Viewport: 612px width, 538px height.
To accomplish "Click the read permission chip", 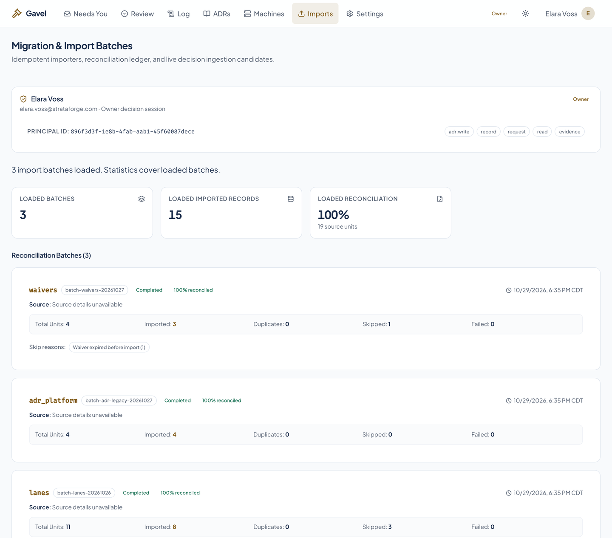I will 542,132.
